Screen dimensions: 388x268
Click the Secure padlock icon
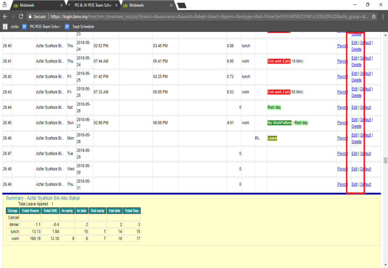[30, 16]
